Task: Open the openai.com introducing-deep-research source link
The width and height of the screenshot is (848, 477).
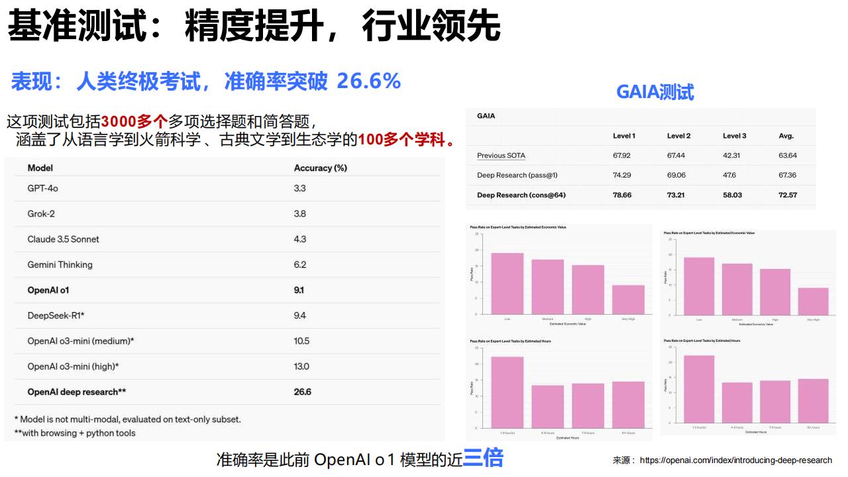Action: pos(736,460)
